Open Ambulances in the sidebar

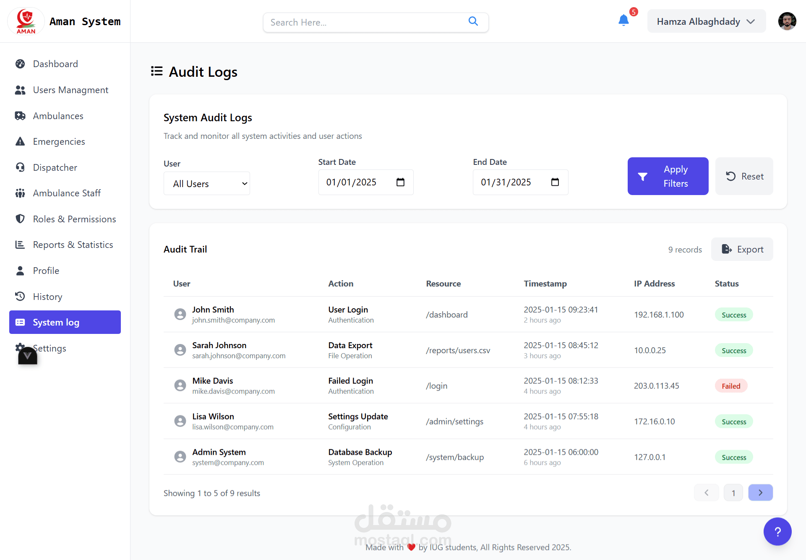coord(58,116)
